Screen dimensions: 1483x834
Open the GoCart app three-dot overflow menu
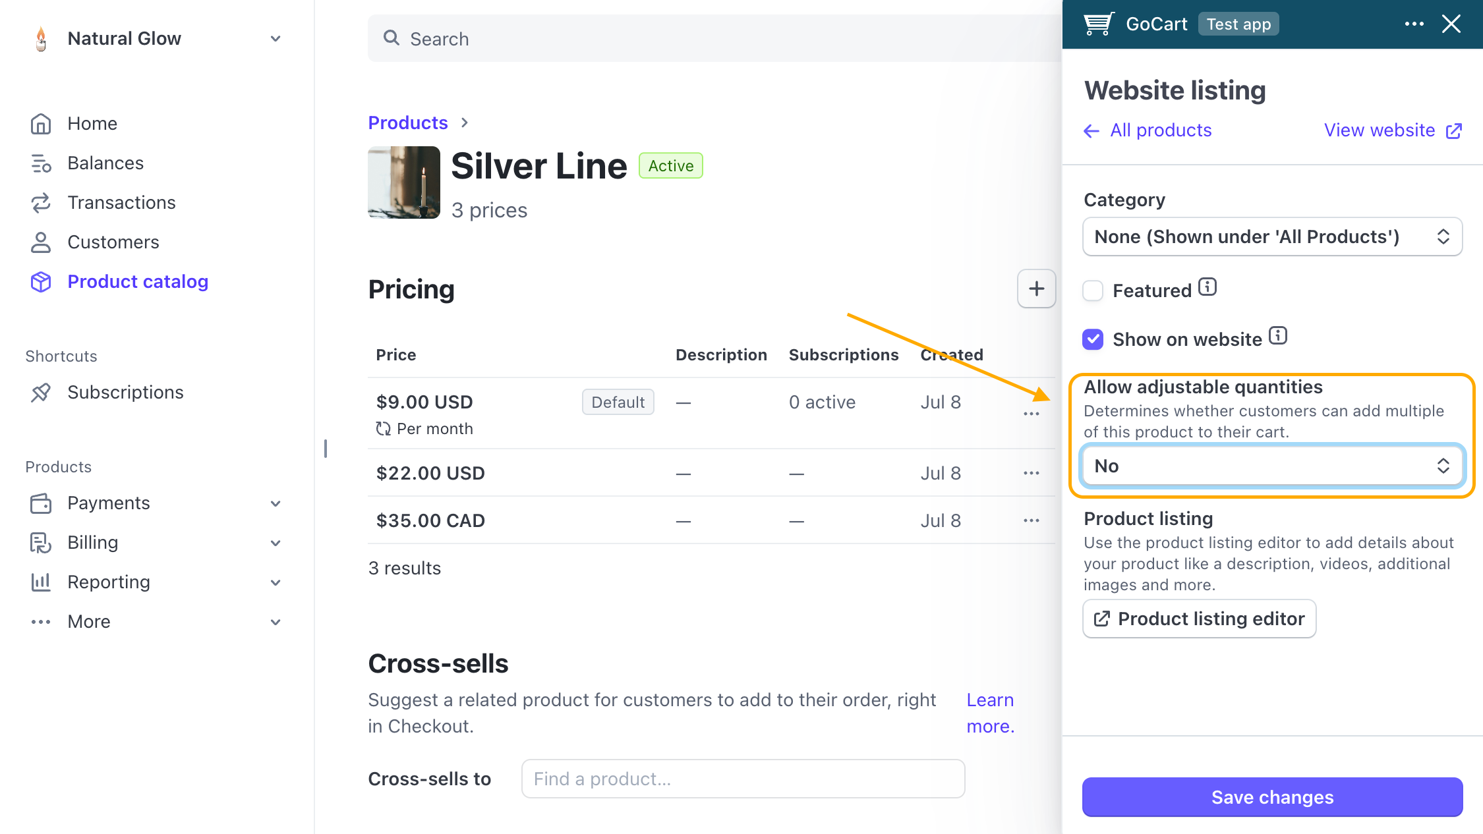1414,24
